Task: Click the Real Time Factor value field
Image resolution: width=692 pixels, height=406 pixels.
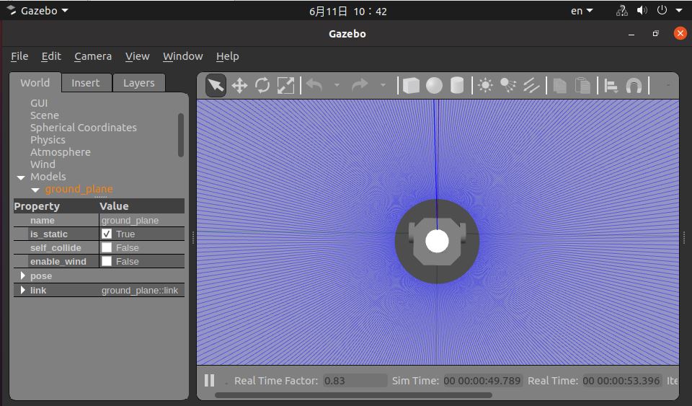Action: coord(355,381)
